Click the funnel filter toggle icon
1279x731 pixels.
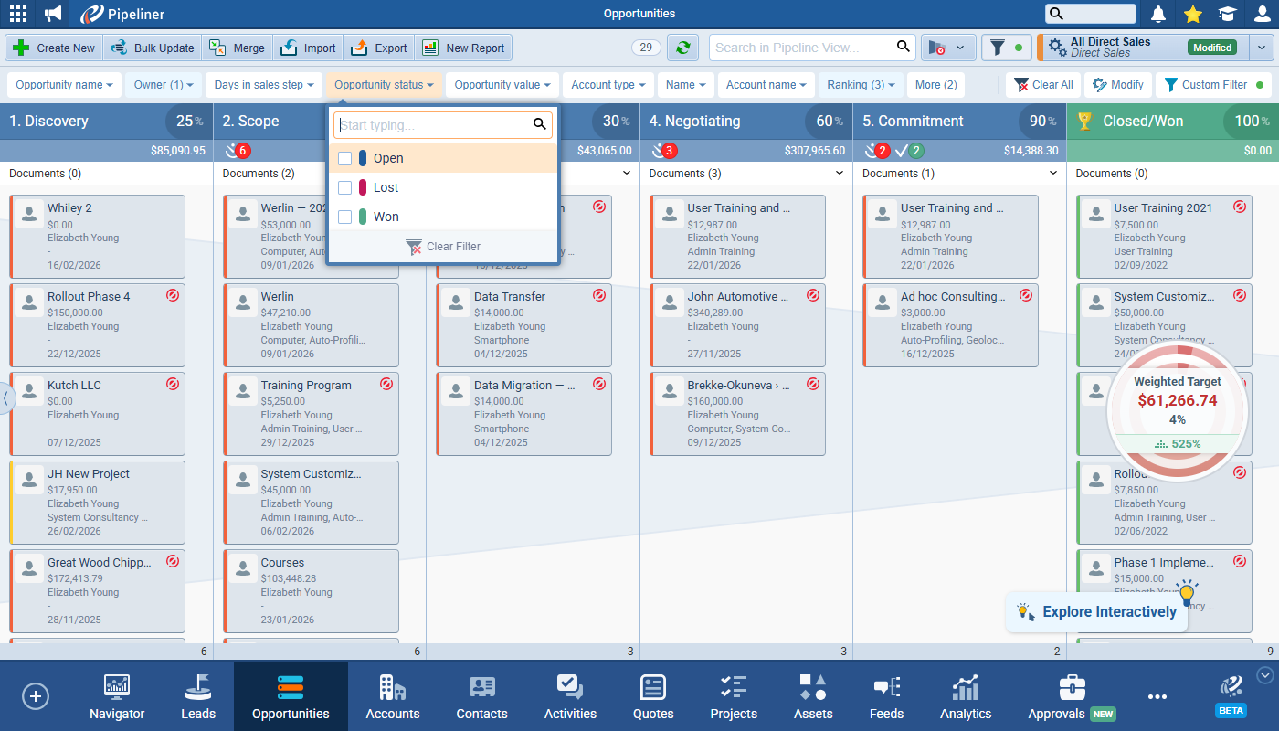pyautogui.click(x=1005, y=48)
